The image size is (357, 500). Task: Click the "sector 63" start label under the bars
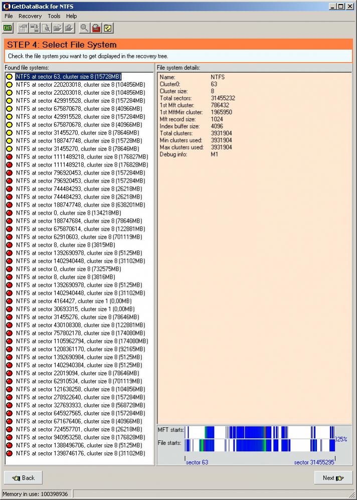197,462
